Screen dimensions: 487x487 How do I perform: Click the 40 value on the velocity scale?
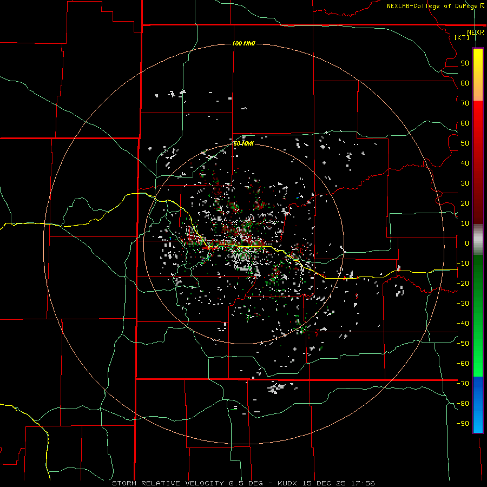(x=465, y=163)
